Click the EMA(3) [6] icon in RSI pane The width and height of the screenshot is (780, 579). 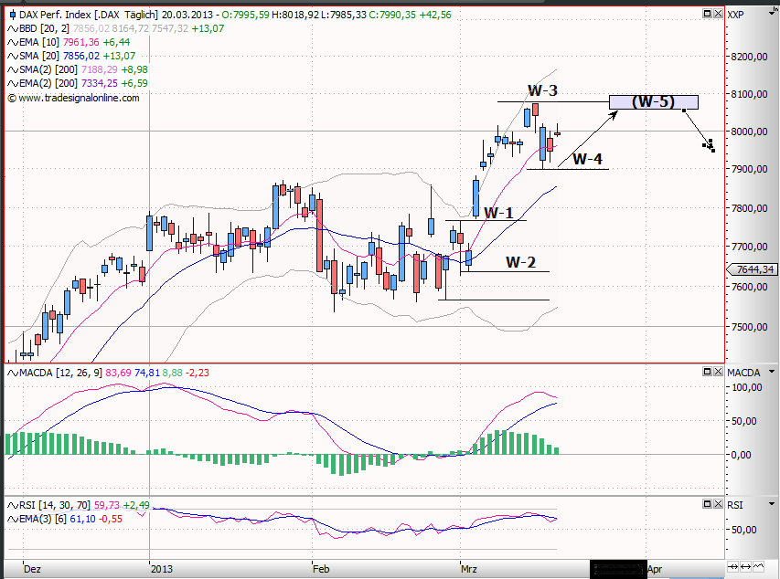pyautogui.click(x=12, y=519)
